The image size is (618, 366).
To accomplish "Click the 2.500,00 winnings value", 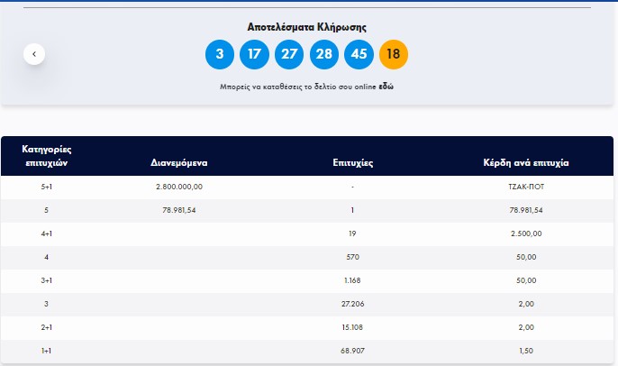I will coord(526,233).
